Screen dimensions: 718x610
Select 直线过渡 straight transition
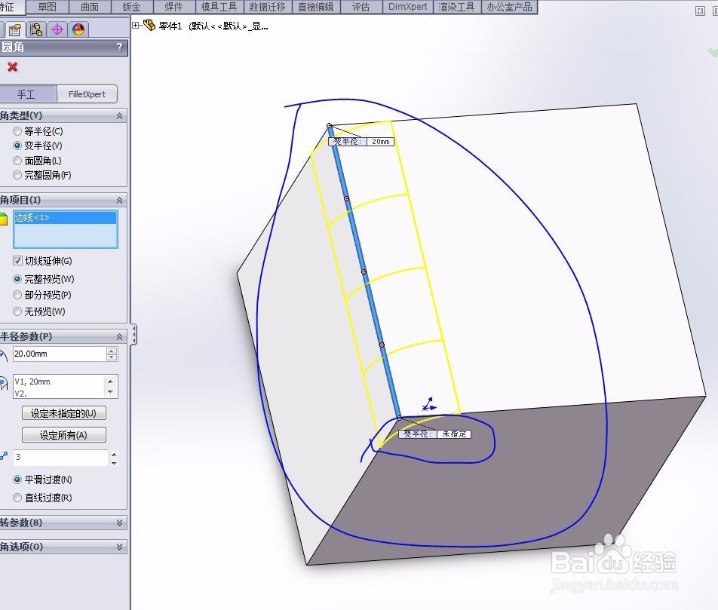(17, 498)
